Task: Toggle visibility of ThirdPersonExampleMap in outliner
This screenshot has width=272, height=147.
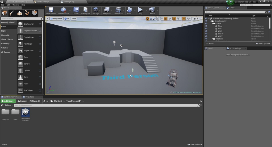Action: [x=206, y=18]
